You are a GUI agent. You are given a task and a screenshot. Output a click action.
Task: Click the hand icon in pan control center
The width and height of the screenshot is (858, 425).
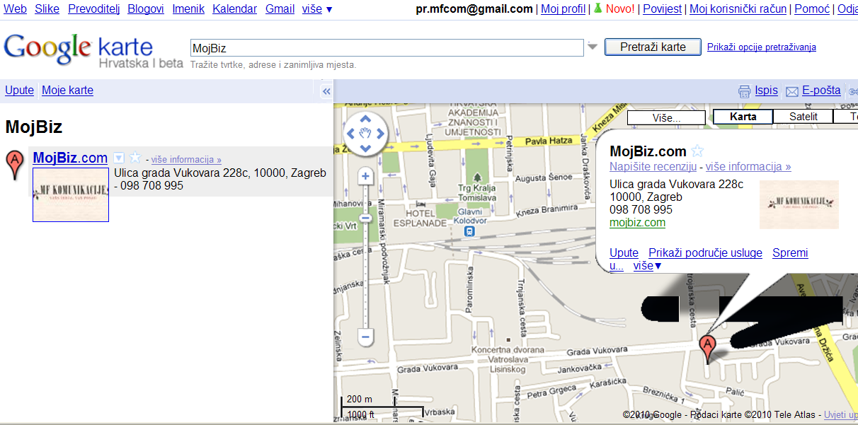point(365,133)
